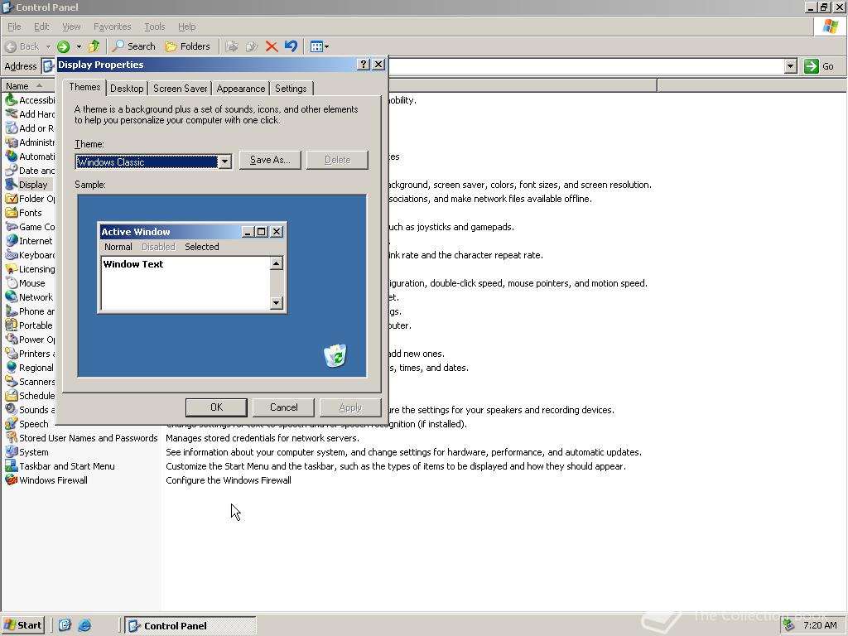Select the Automatic Updates icon

(x=11, y=157)
